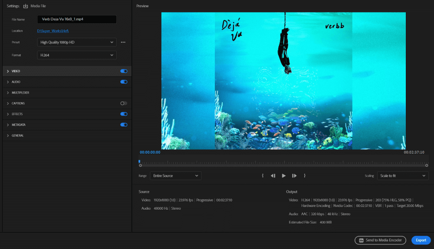Click the File Name input field

click(x=77, y=19)
